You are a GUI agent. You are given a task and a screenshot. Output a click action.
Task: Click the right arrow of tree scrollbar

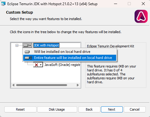point(78,85)
